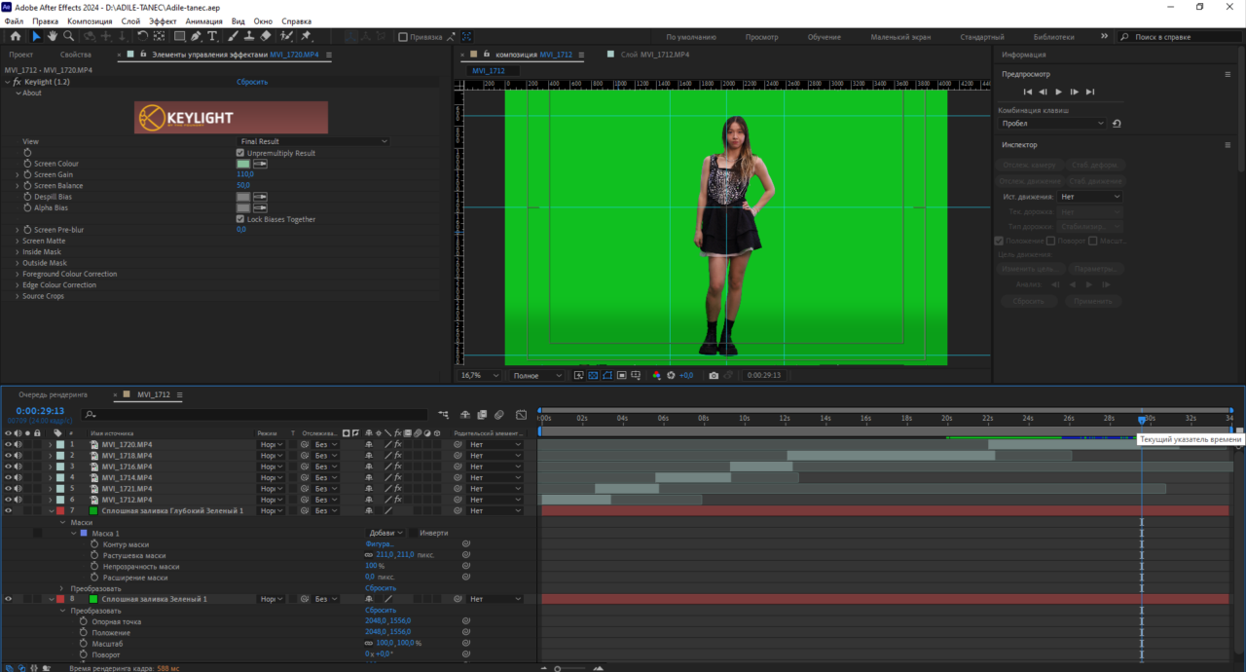
Task: Select the Clone Stamp tool
Action: 249,36
